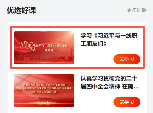Click the golden book icon in first thumbnail
The image size is (153, 113).
click(x=28, y=46)
